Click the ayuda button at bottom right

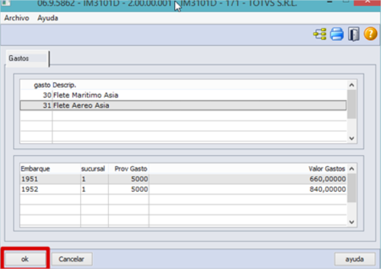click(x=355, y=259)
